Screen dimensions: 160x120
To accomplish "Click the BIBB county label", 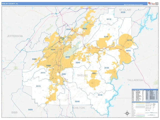I will (x=14, y=112).
